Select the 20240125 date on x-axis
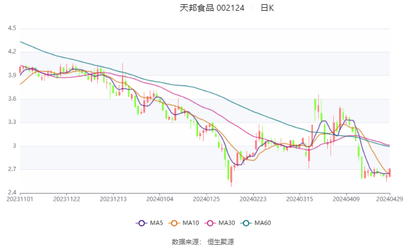Viewport: 406px width, 246px height. coord(206,199)
